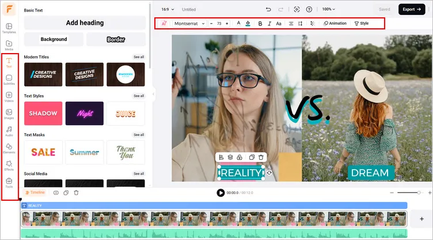The height and width of the screenshot is (240, 433).
Task: Open line spacing options
Action: click(300, 24)
